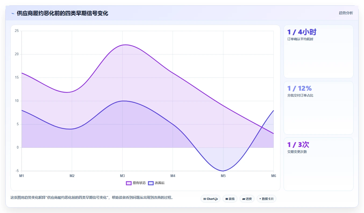Click the 1 / 12% value
364x213 pixels.
pos(299,89)
